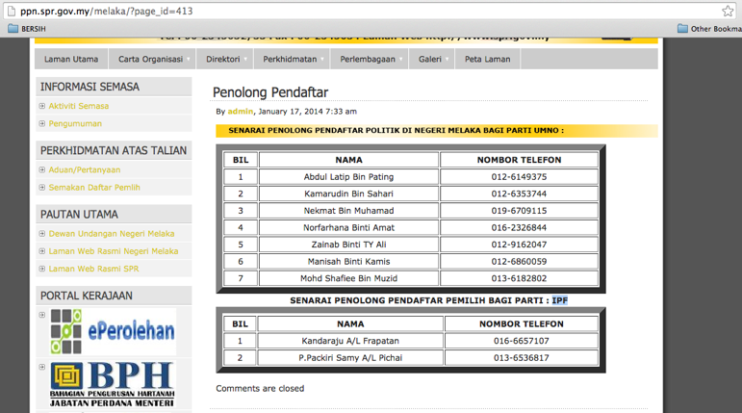742x413 pixels.
Task: Expand Direktori dropdown arrow
Action: click(x=246, y=59)
